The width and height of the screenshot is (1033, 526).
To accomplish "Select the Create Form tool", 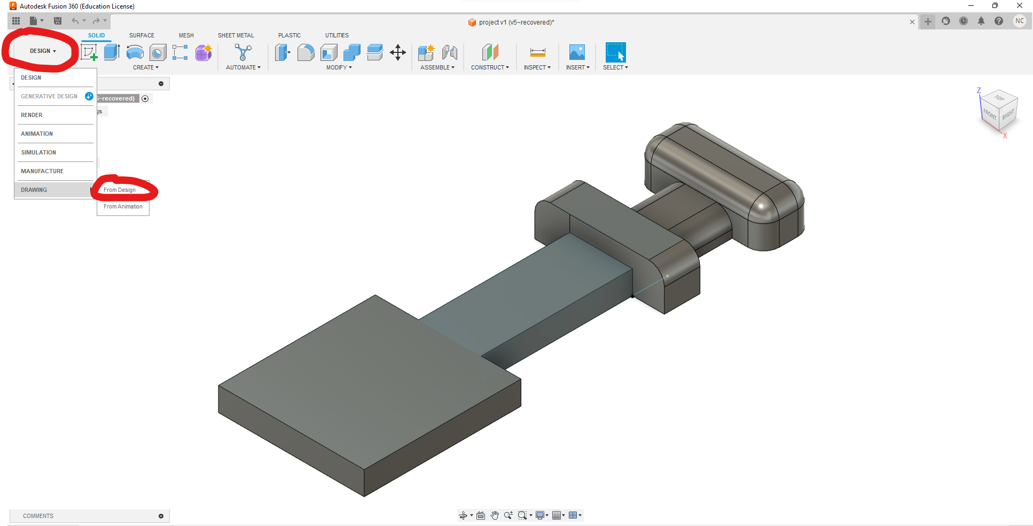I will pyautogui.click(x=204, y=52).
